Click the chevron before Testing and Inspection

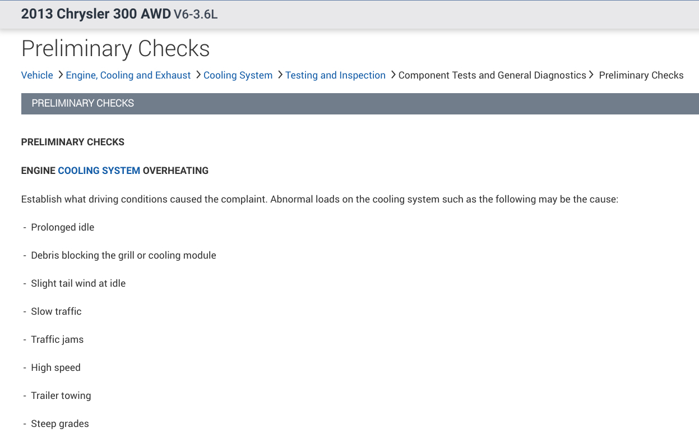click(280, 75)
